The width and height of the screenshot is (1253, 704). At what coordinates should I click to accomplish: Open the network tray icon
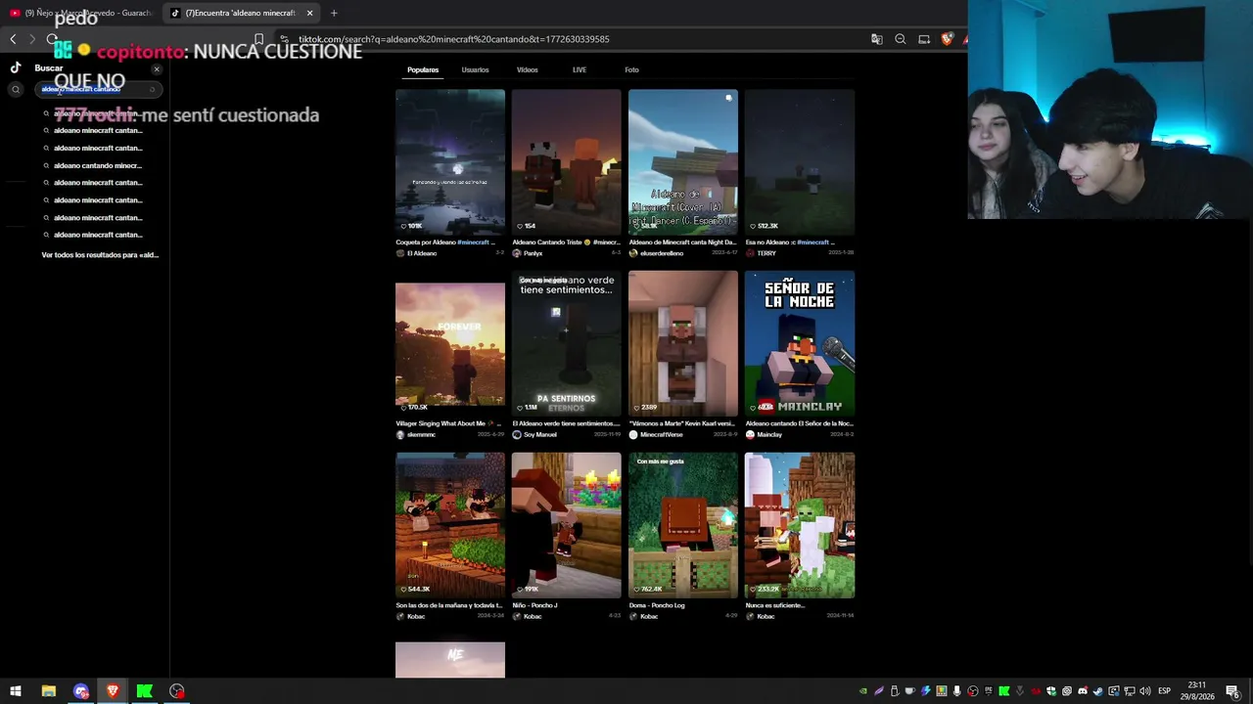coord(1129,691)
